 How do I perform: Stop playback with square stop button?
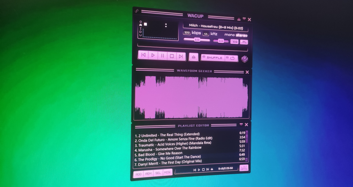pyautogui.click(x=172, y=56)
